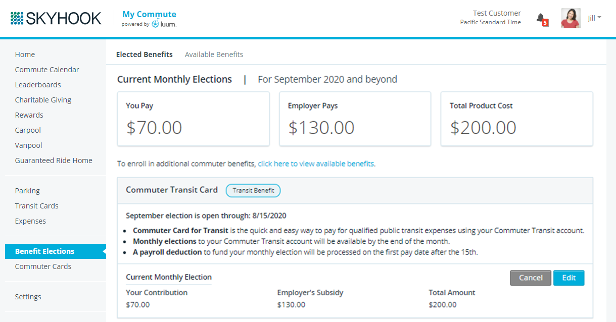Follow the view available benefits link
This screenshot has height=322, width=616.
coord(316,164)
